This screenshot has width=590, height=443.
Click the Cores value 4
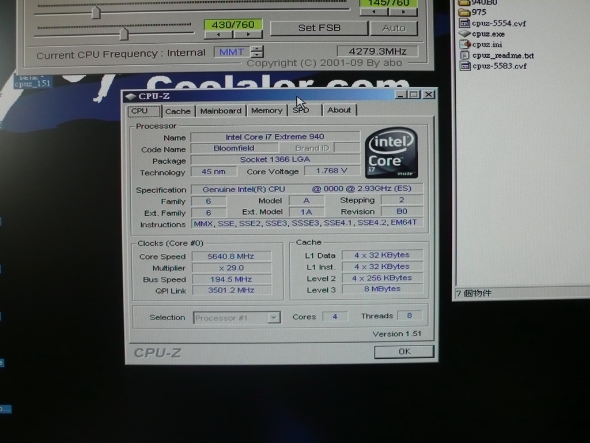[335, 317]
